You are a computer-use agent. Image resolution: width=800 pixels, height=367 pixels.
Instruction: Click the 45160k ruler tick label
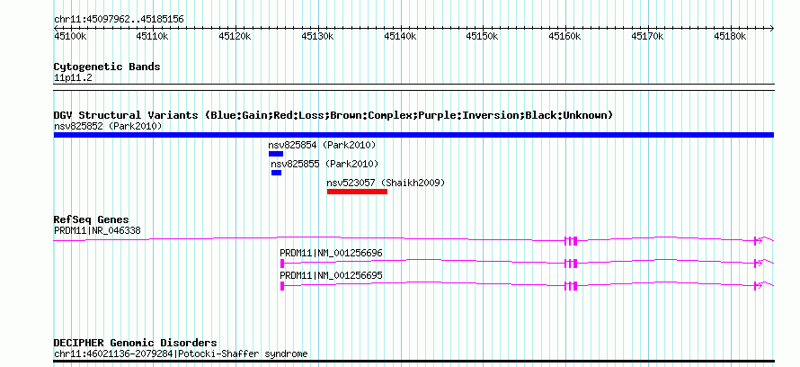pos(565,36)
